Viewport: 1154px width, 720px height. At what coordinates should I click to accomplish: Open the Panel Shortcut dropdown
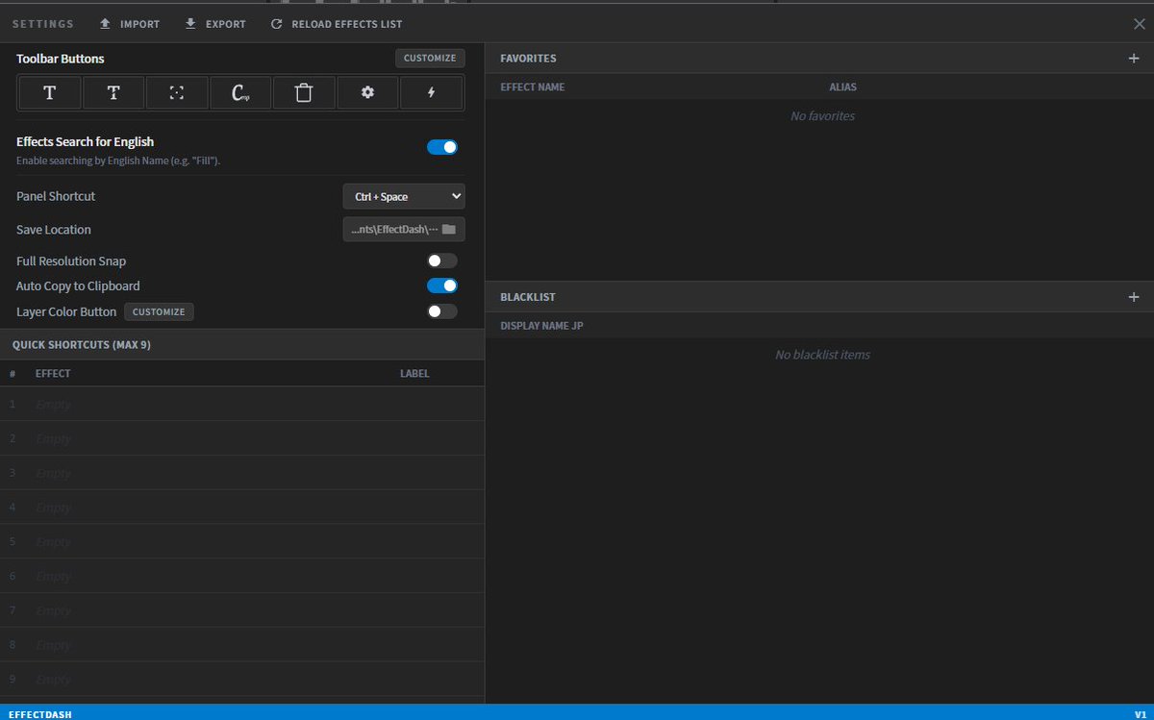[x=404, y=196]
